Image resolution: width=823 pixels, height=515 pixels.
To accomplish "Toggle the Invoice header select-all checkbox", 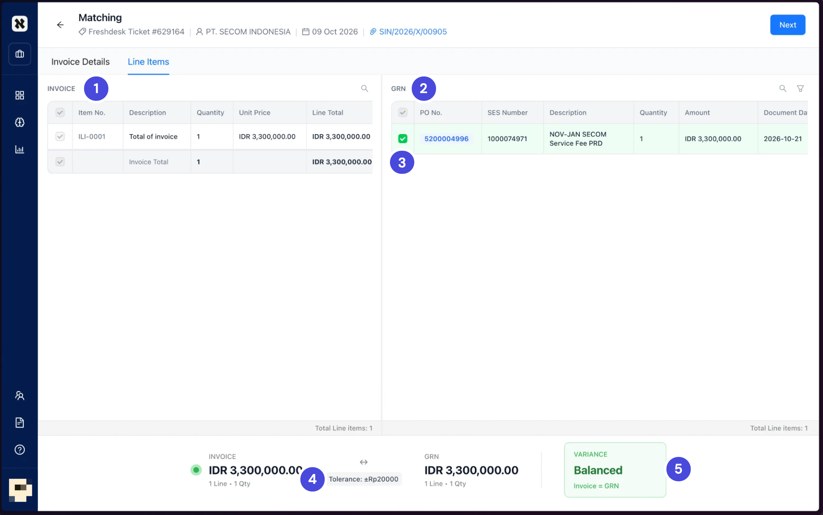I will point(60,113).
